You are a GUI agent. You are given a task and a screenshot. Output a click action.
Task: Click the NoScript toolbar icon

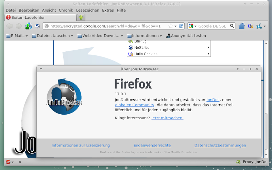[x=37, y=26]
